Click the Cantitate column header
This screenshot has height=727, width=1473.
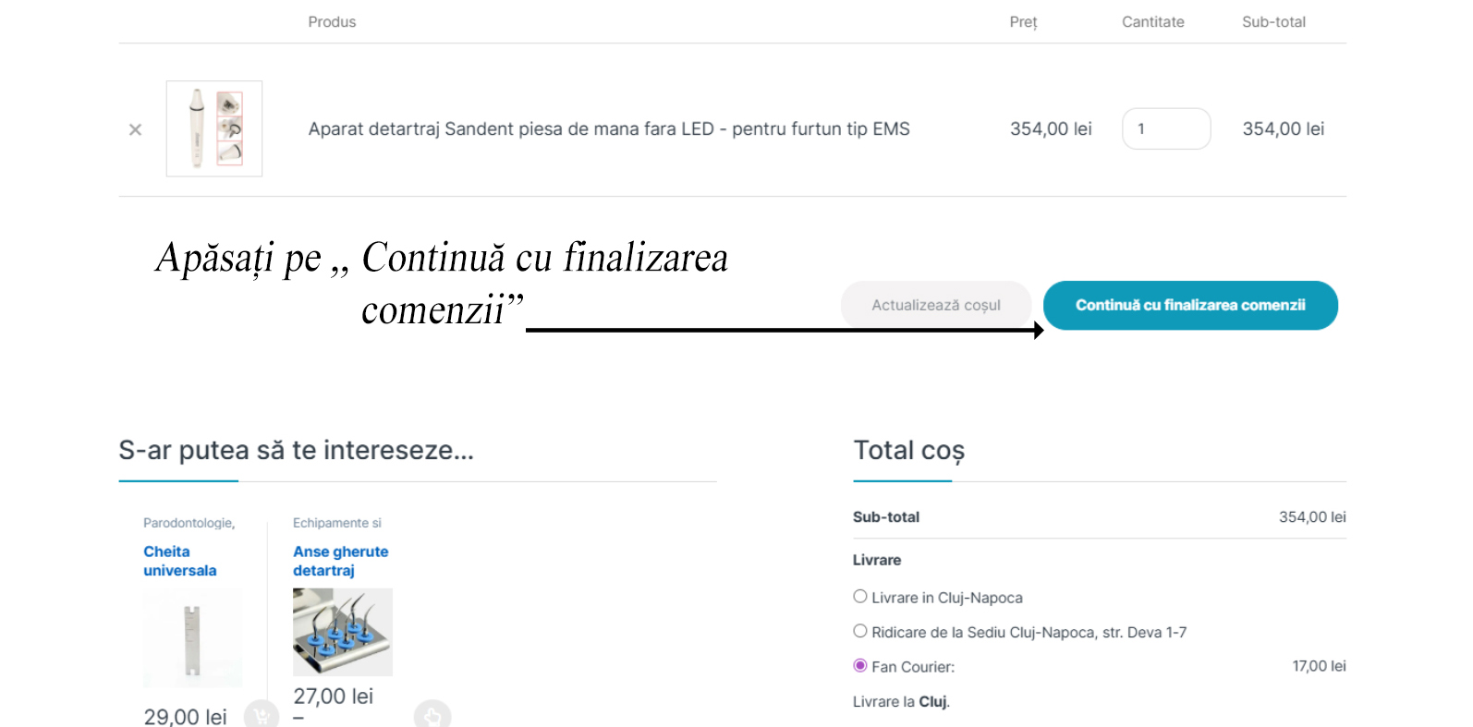click(1153, 22)
